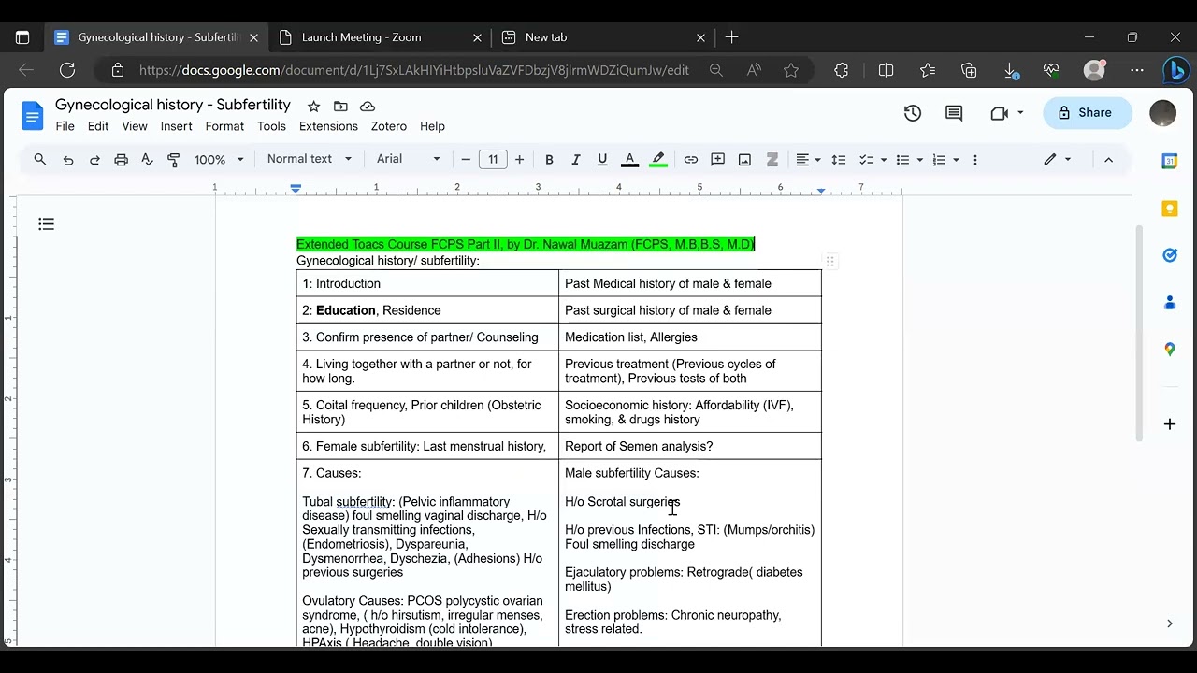1197x673 pixels.
Task: Open the Google account avatar
Action: pos(1162,113)
